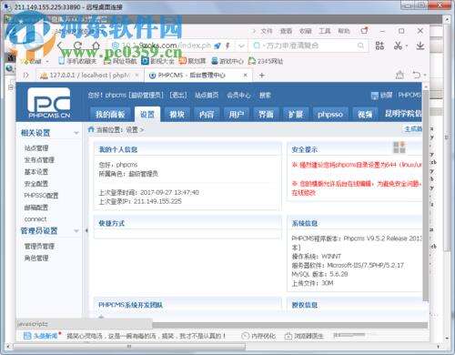
Task: Open the 影视大全 bookmark
Action: point(158,61)
